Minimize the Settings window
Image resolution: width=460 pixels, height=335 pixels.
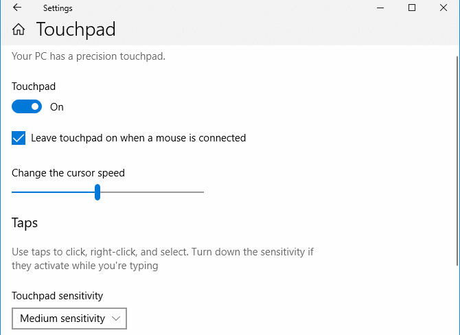(x=381, y=8)
